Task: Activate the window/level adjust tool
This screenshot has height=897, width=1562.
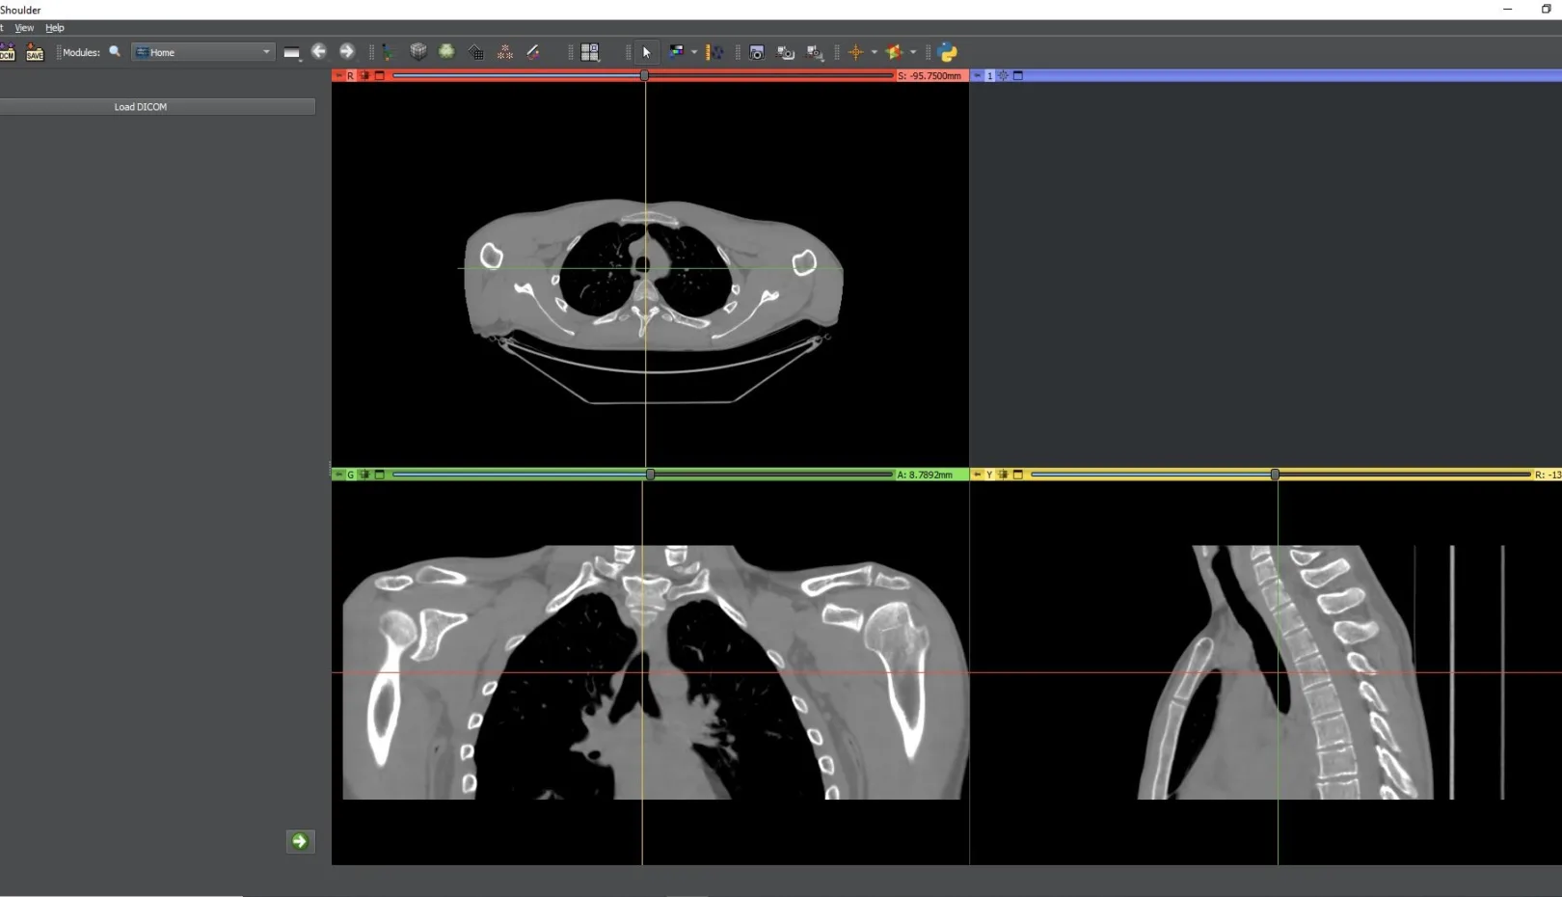Action: coord(676,52)
